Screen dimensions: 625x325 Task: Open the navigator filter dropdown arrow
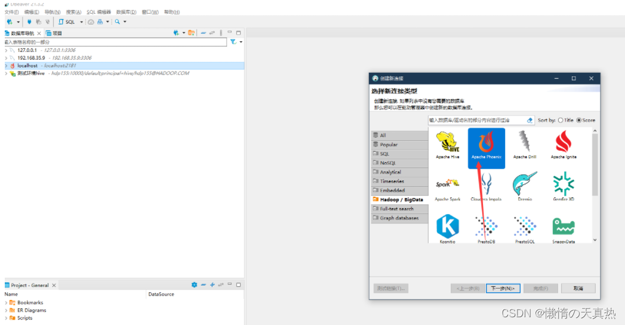(241, 42)
